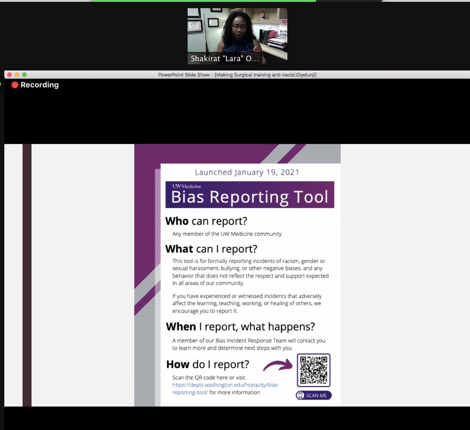This screenshot has height=430, width=470.
Task: Click the red Recording indicator dot
Action: coord(15,85)
